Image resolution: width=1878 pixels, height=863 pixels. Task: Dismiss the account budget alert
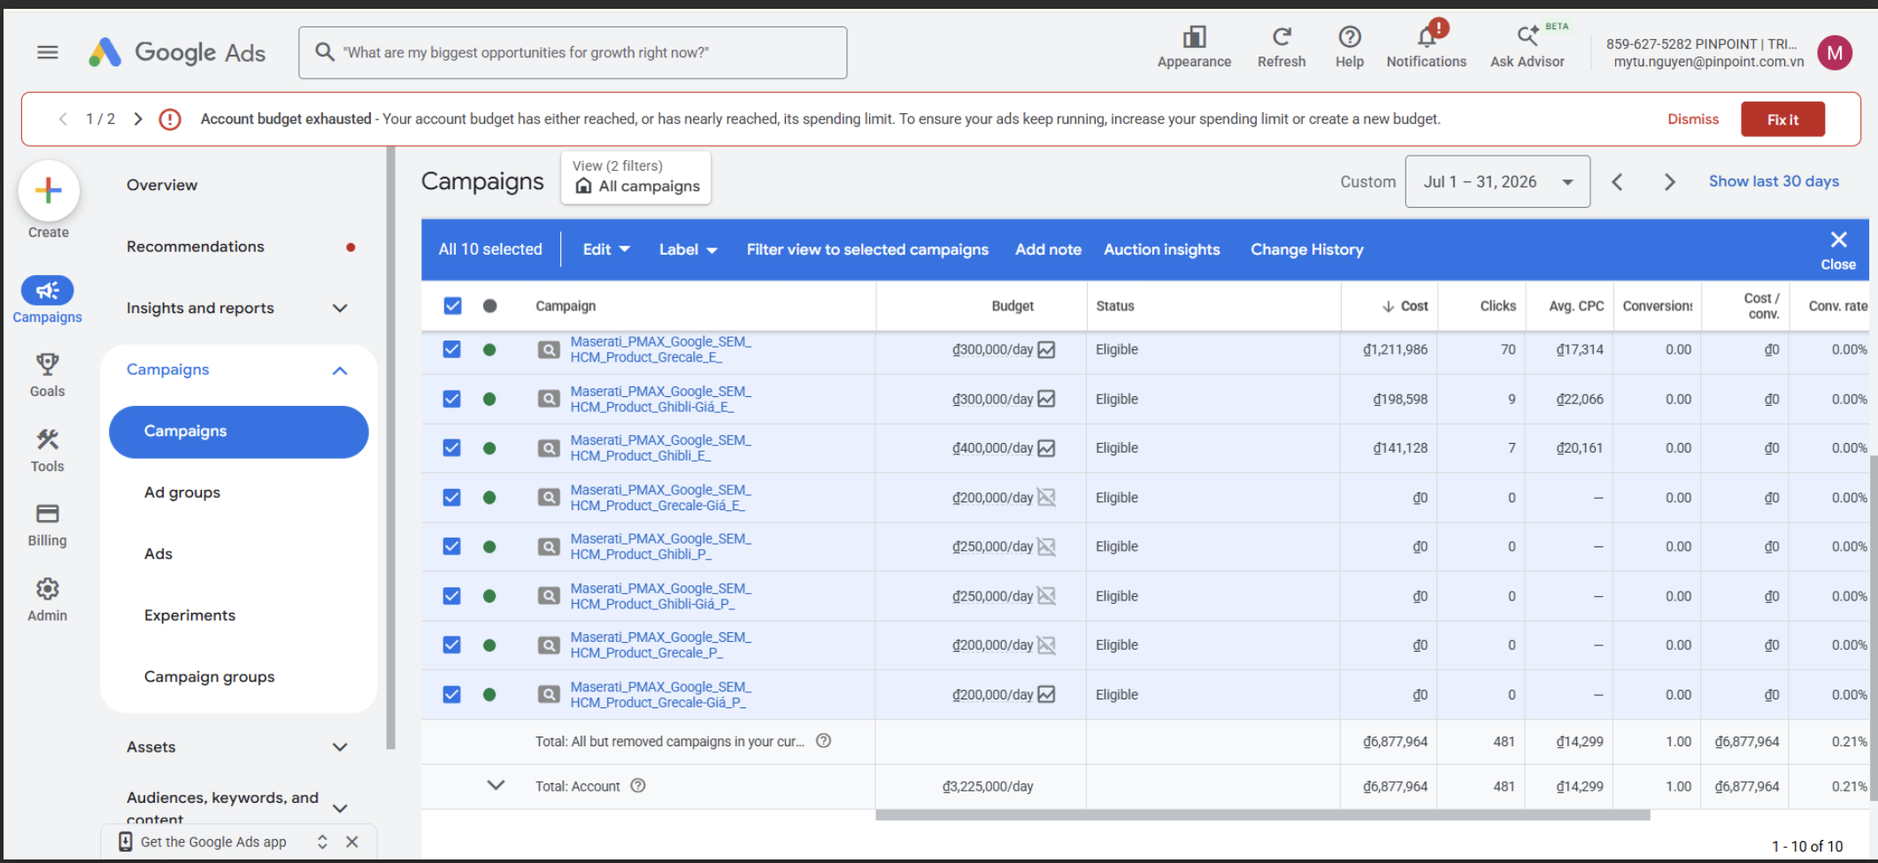pos(1693,119)
